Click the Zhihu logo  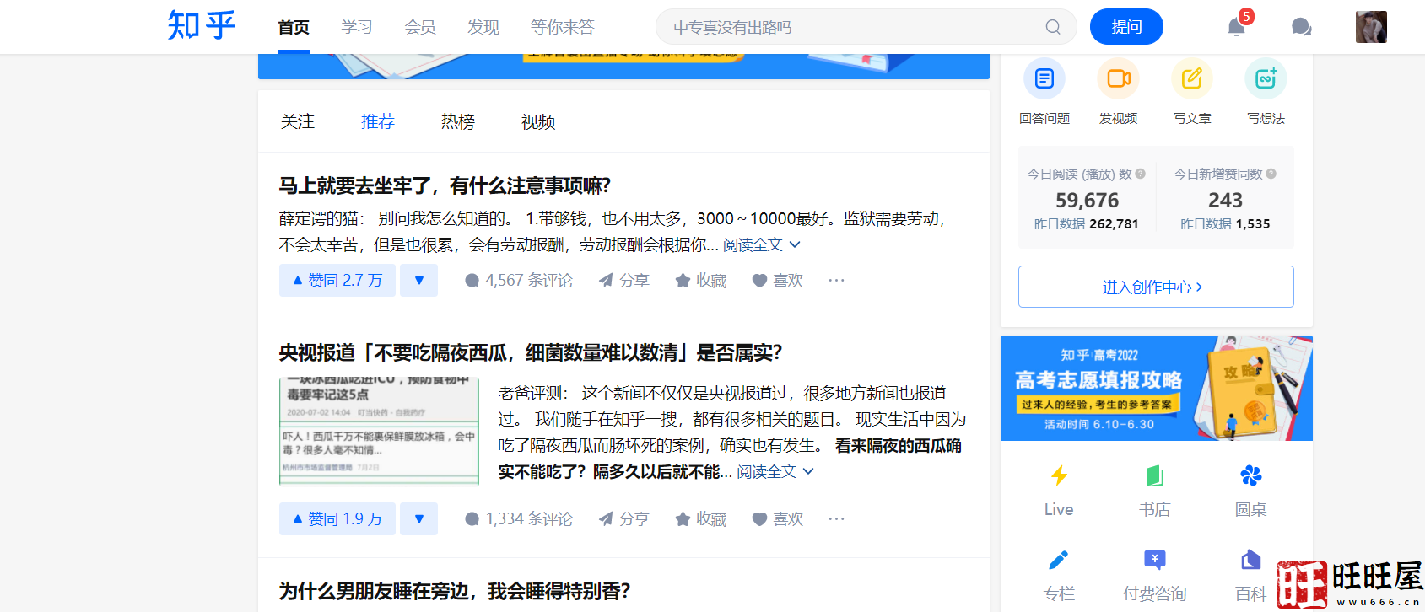[202, 25]
